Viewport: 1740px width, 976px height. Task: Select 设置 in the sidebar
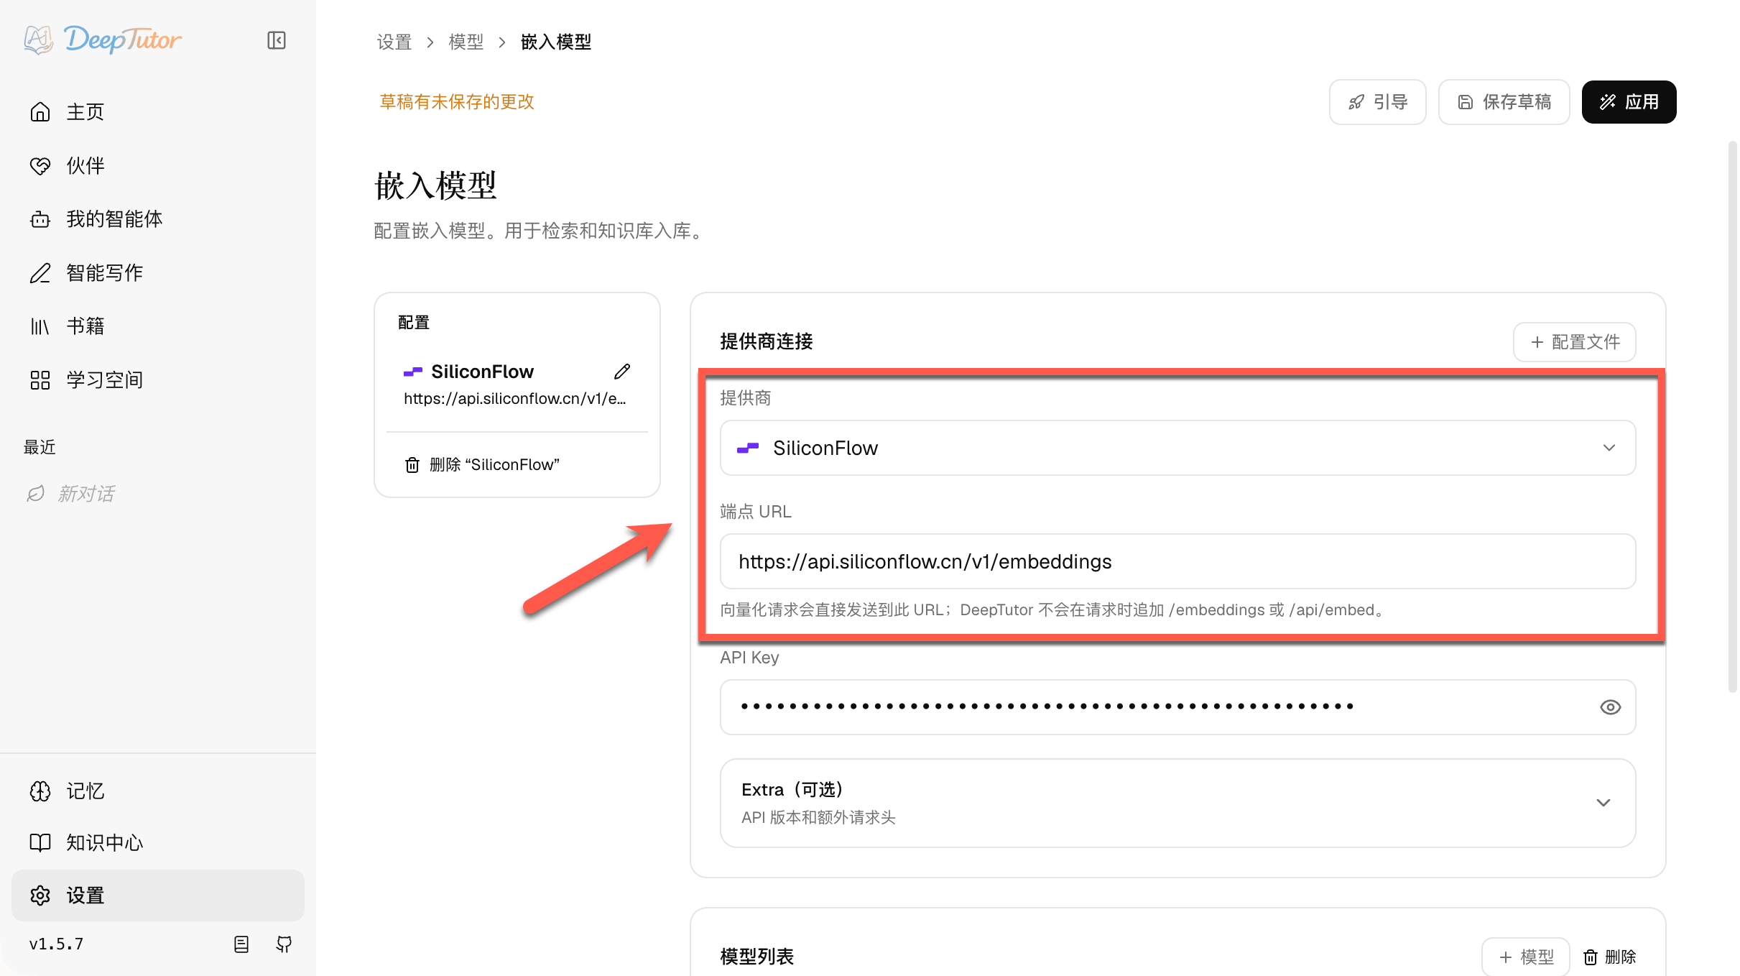point(157,896)
